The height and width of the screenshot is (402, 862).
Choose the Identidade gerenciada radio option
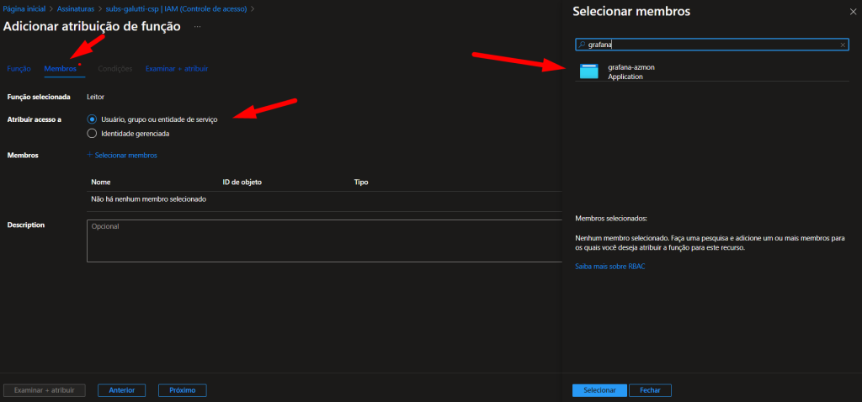pos(92,133)
